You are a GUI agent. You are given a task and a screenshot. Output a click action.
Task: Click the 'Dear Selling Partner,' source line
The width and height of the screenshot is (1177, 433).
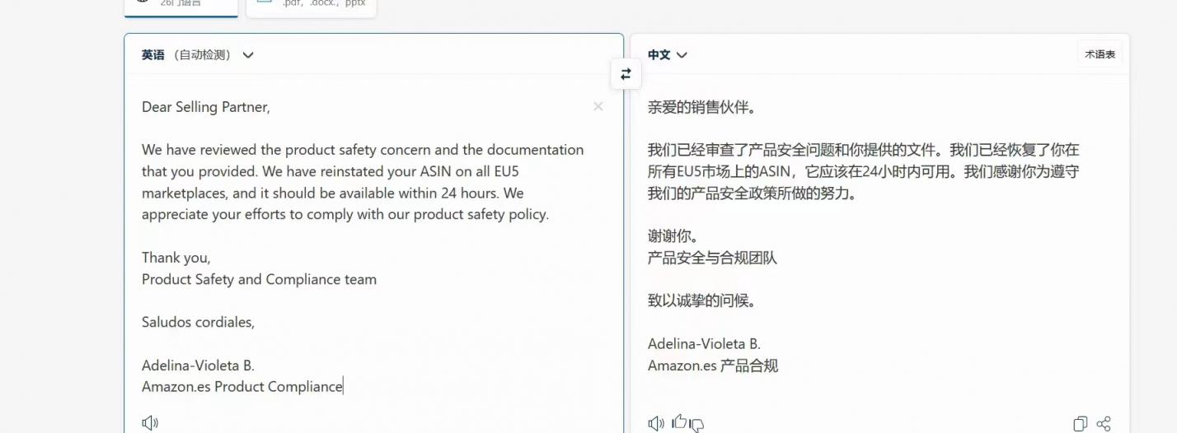point(205,107)
